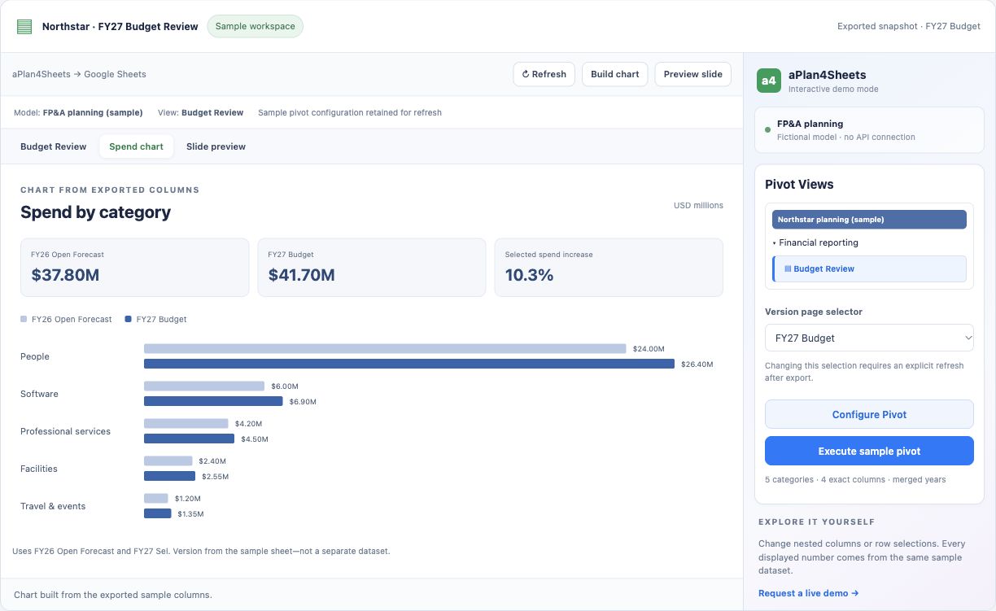Select the Budget Review pivot view
This screenshot has height=611, width=996.
tap(869, 268)
